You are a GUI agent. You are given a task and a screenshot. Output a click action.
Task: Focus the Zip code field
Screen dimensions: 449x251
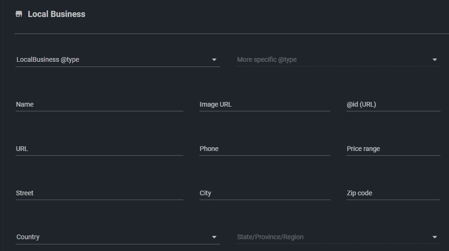(x=393, y=193)
